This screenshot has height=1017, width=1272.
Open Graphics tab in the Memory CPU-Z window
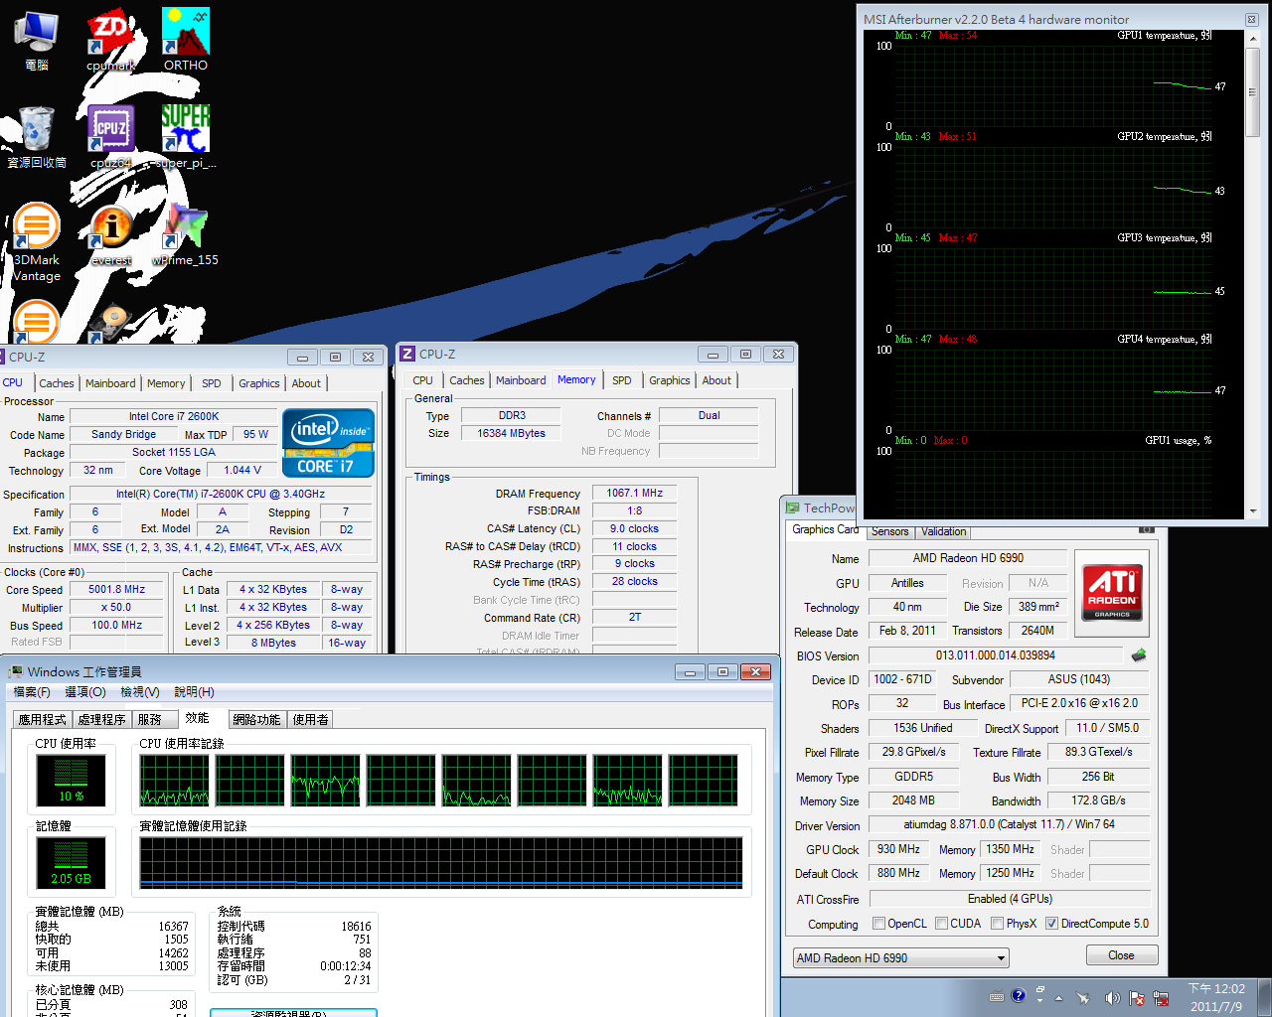coord(670,380)
